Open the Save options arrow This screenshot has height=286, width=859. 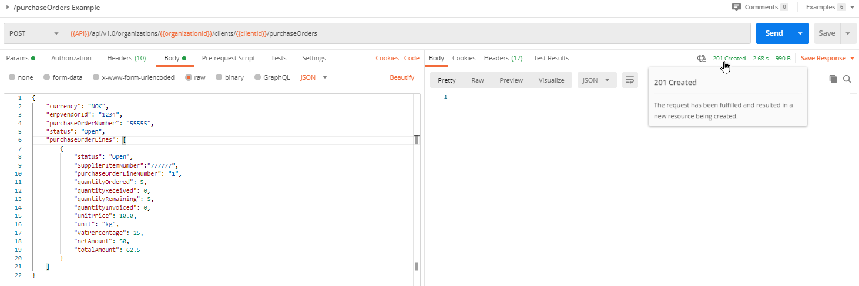tap(847, 33)
